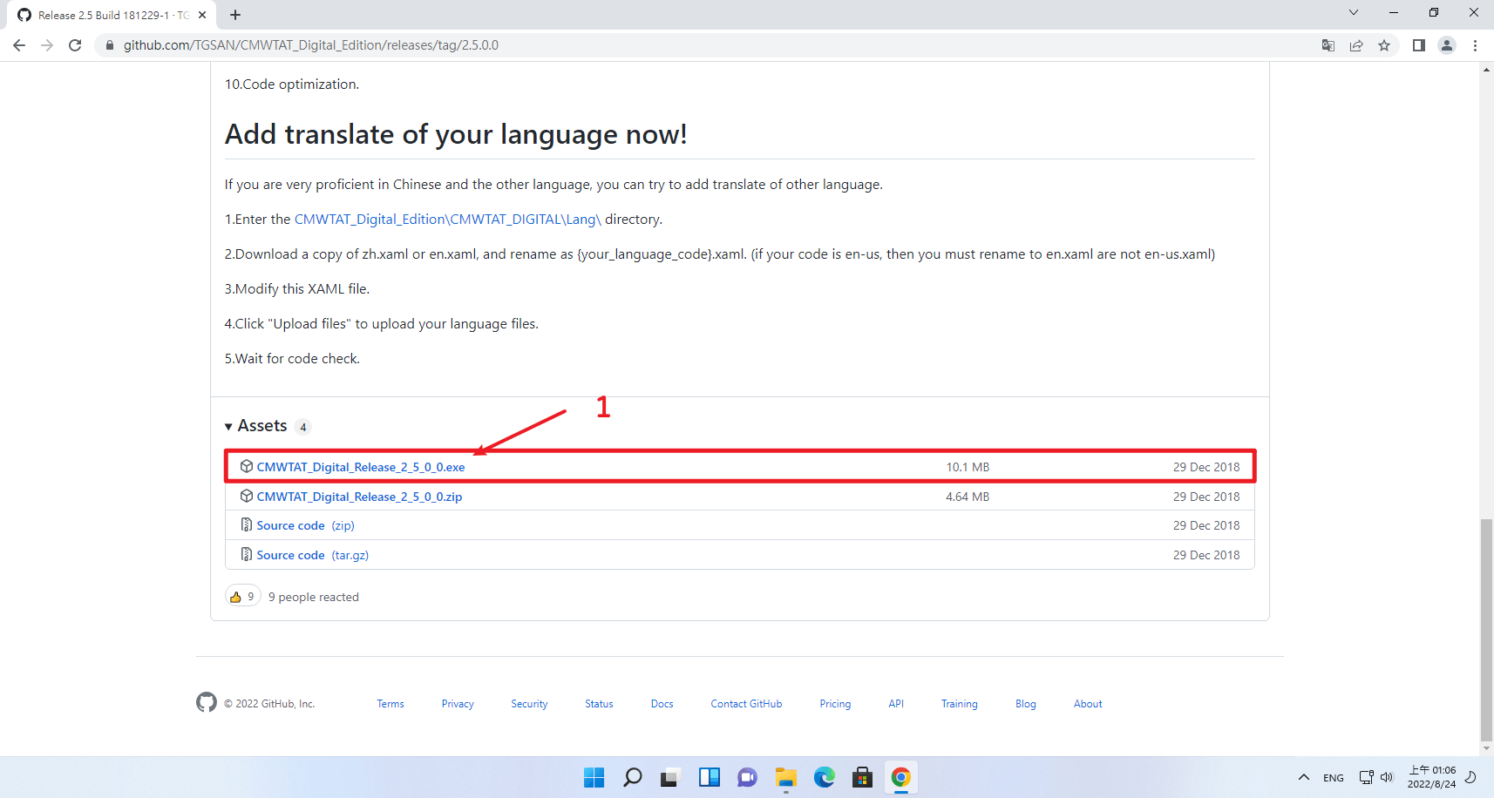Image resolution: width=1494 pixels, height=798 pixels.
Task: Reload the page with the refresh icon
Action: click(75, 45)
